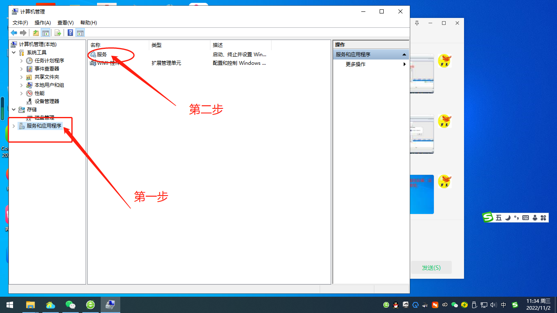Select 系统工具 in the tree
Image resolution: width=557 pixels, height=313 pixels.
37,53
